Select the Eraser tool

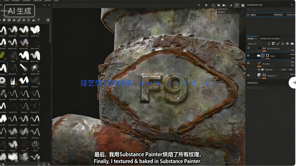(x=4, y=20)
